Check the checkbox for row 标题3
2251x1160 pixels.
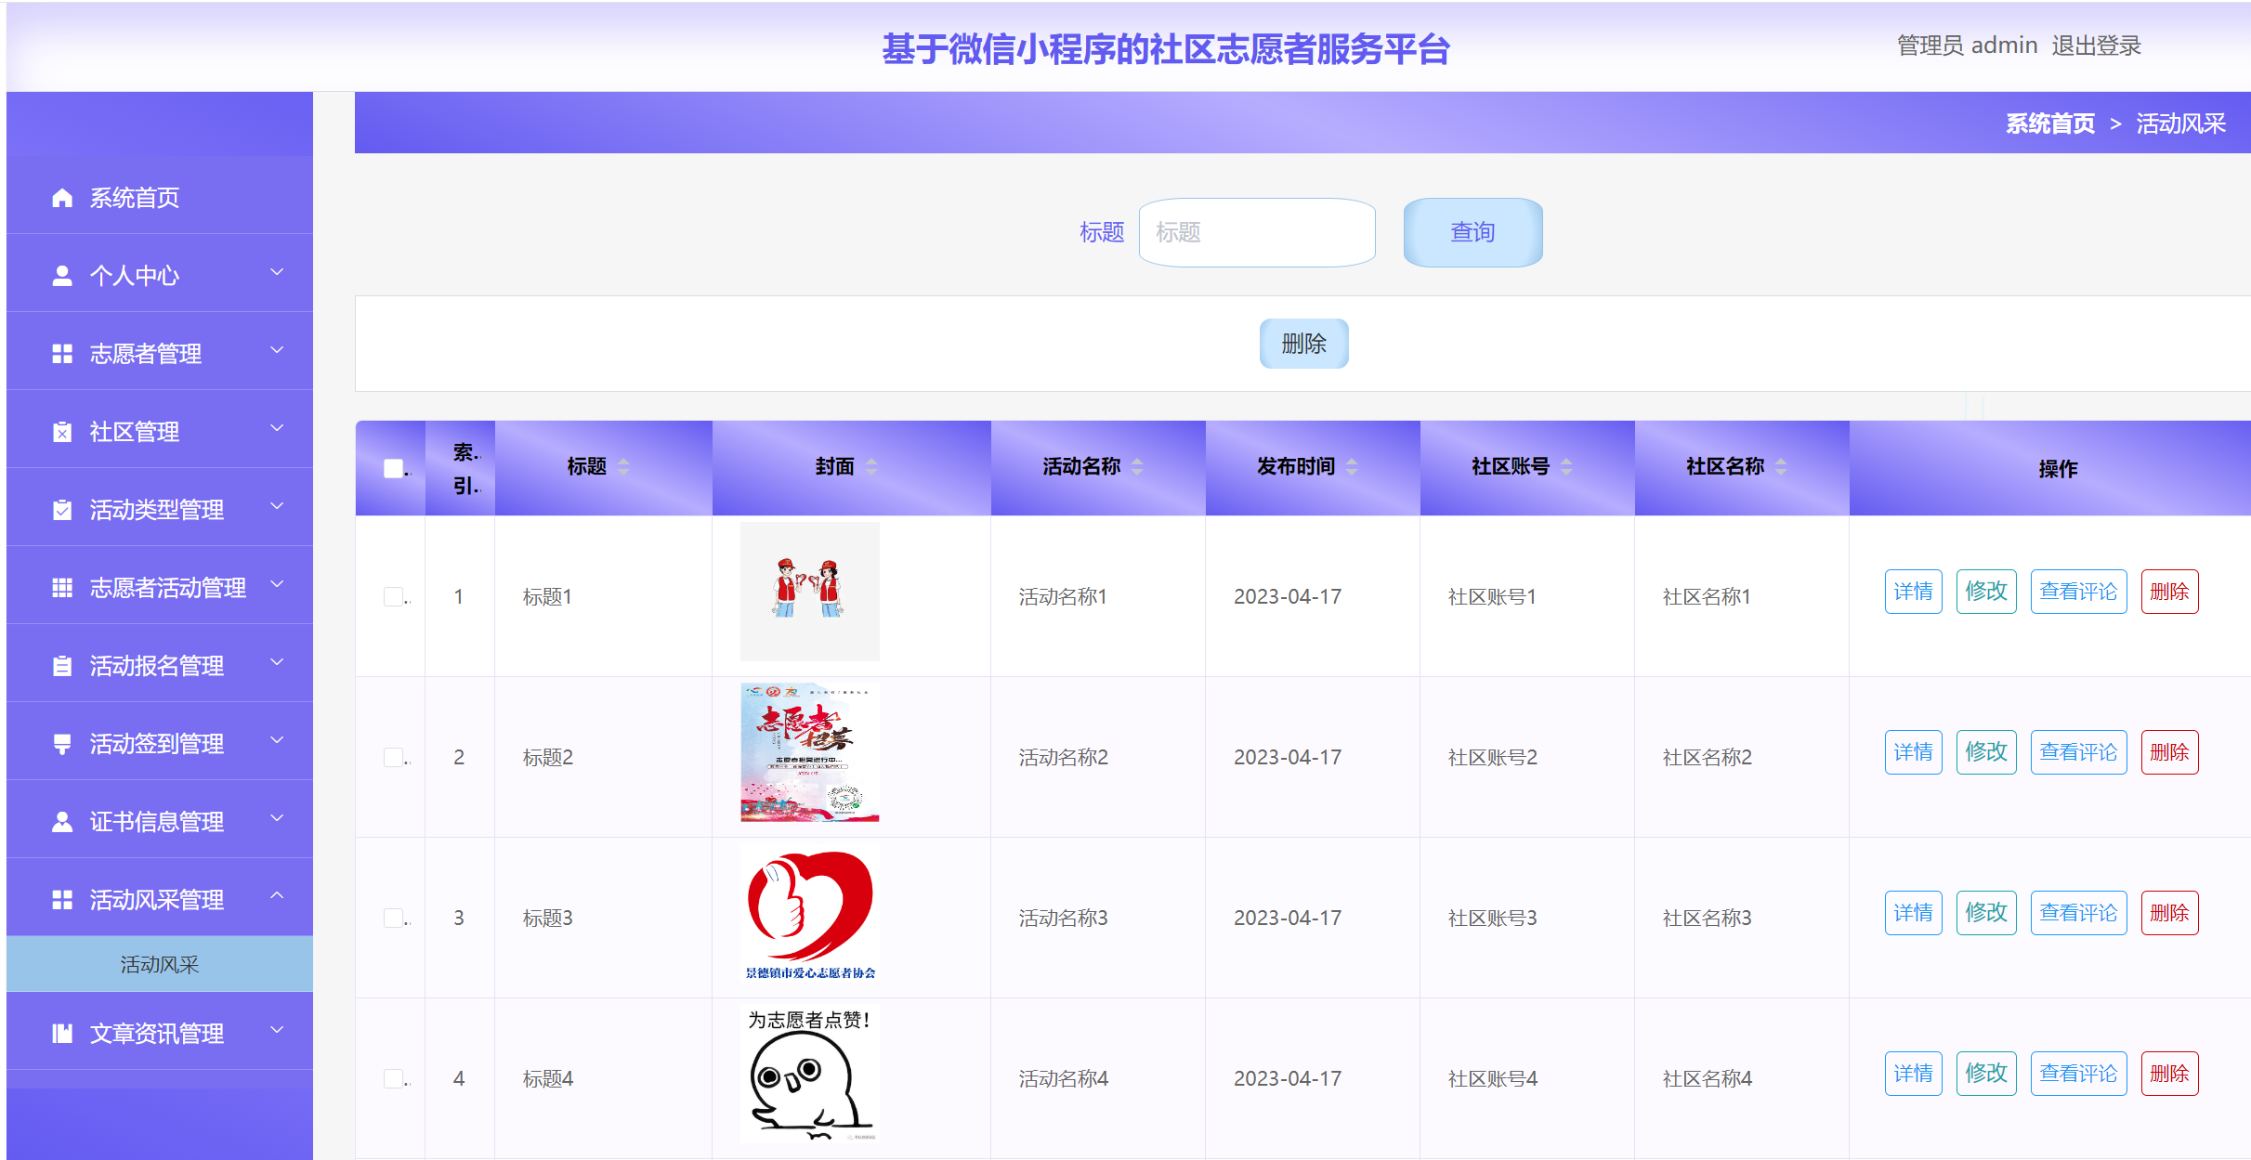click(393, 918)
